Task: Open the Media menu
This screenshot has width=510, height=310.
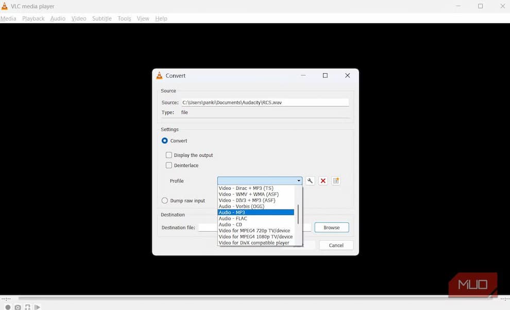Action: point(8,19)
